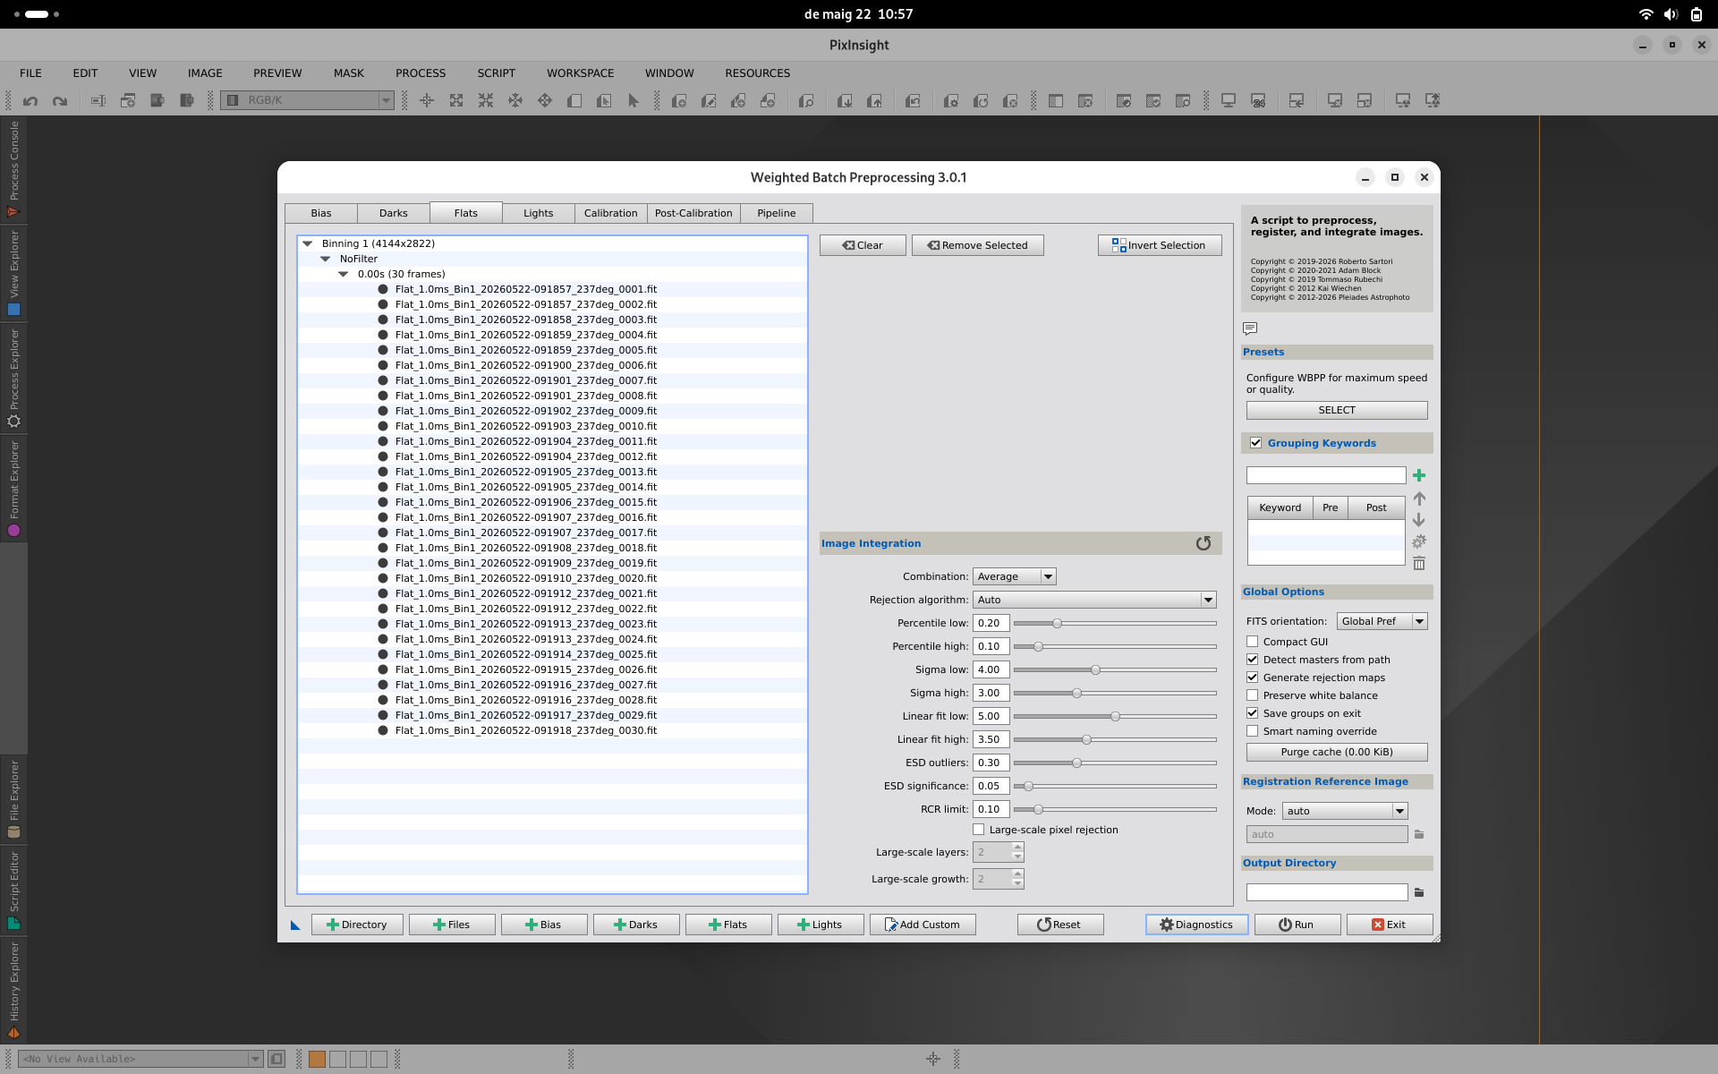The image size is (1718, 1074).
Task: Click the reset Image Integration arrow icon
Action: point(1203,543)
